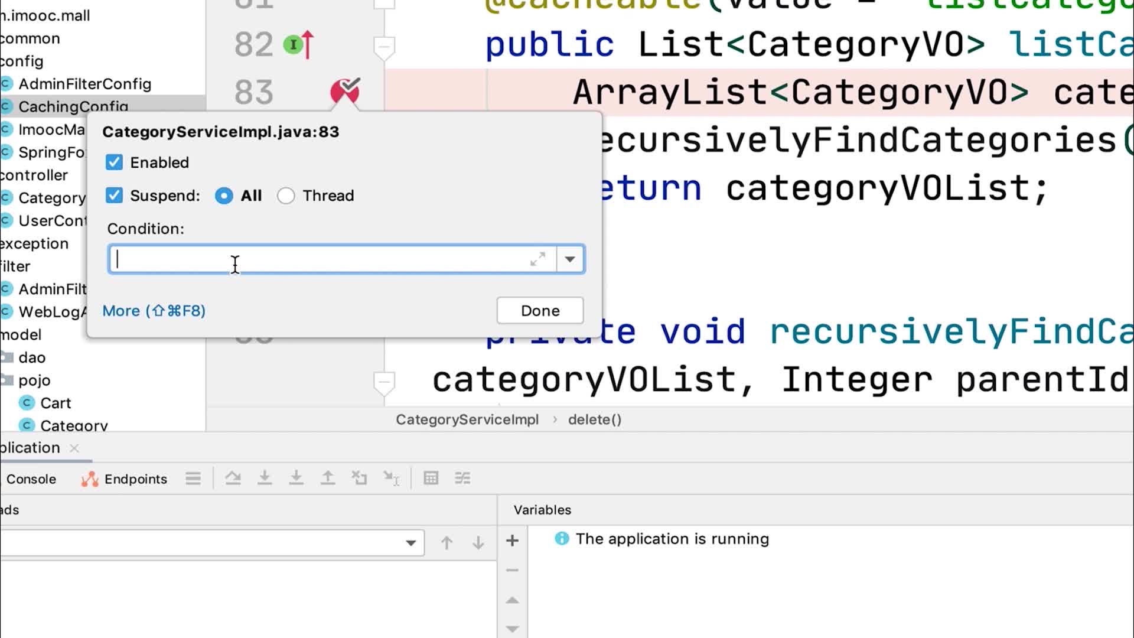Viewport: 1134px width, 638px height.
Task: Click the Step Out arrow icon
Action: coord(328,478)
